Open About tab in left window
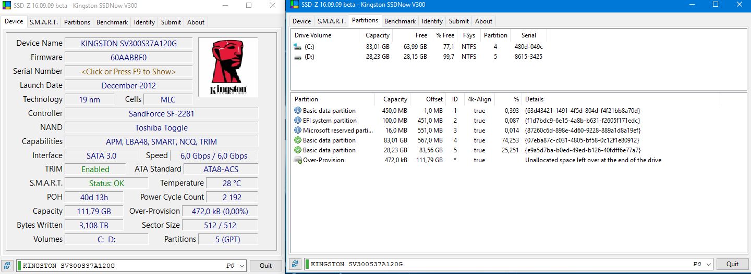The image size is (751, 274). pyautogui.click(x=196, y=22)
